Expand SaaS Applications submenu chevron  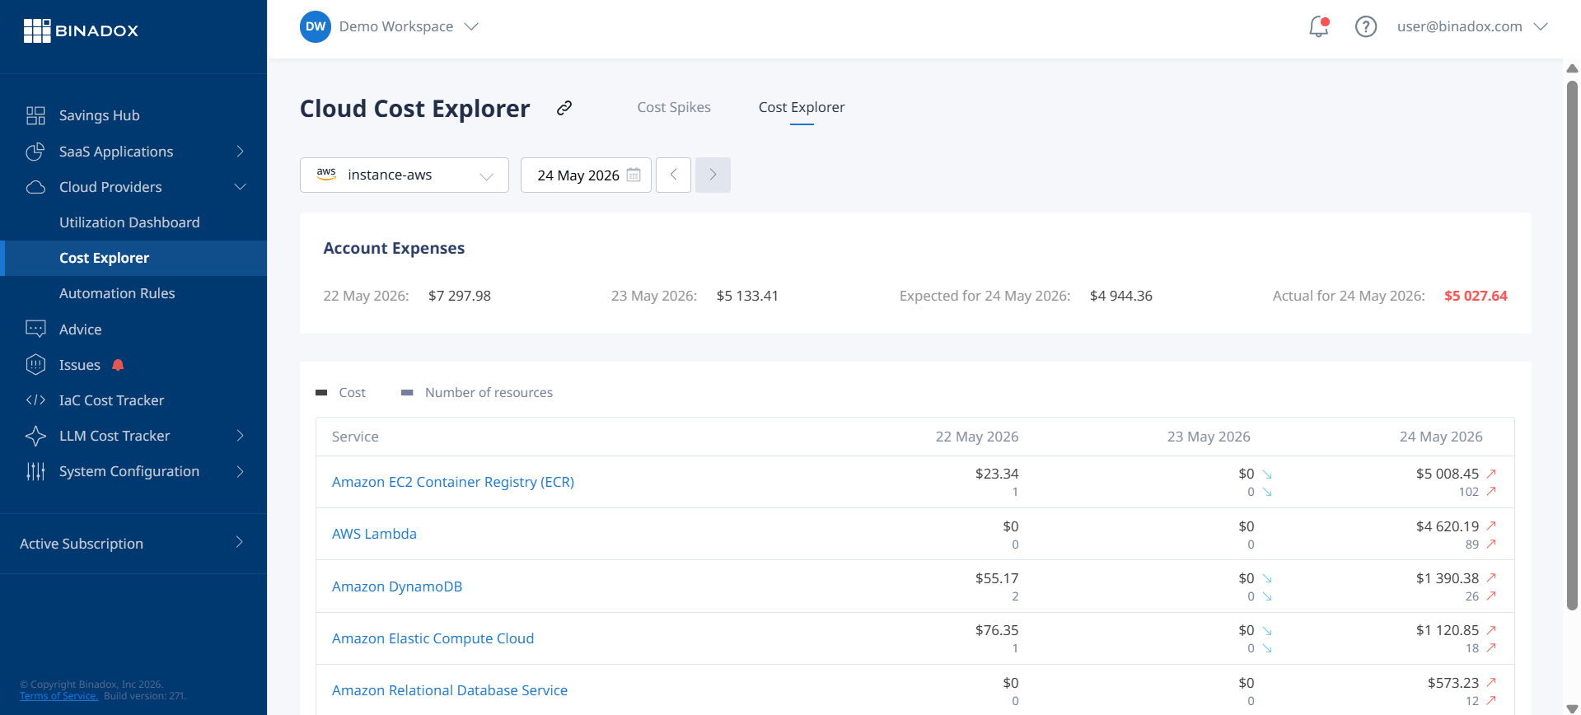pos(240,152)
